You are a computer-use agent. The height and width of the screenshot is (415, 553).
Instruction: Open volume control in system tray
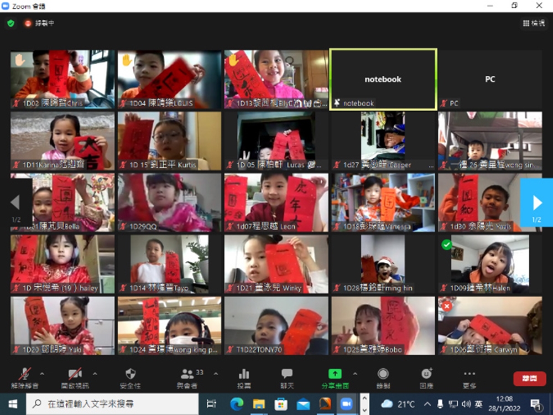(x=466, y=404)
